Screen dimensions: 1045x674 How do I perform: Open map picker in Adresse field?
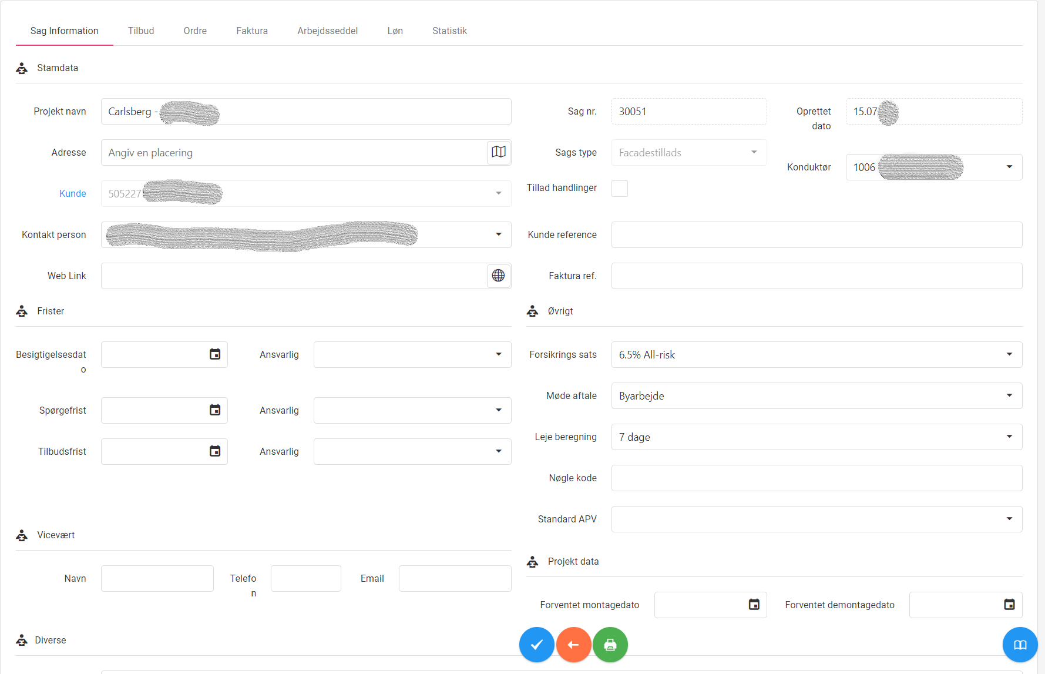(x=498, y=152)
